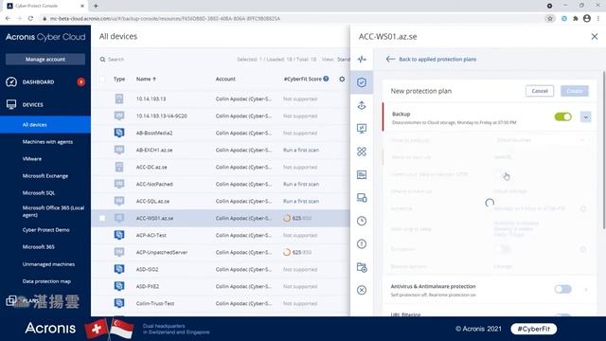Open the Recovery icon below the shield
The height and width of the screenshot is (341, 606).
pos(362,105)
